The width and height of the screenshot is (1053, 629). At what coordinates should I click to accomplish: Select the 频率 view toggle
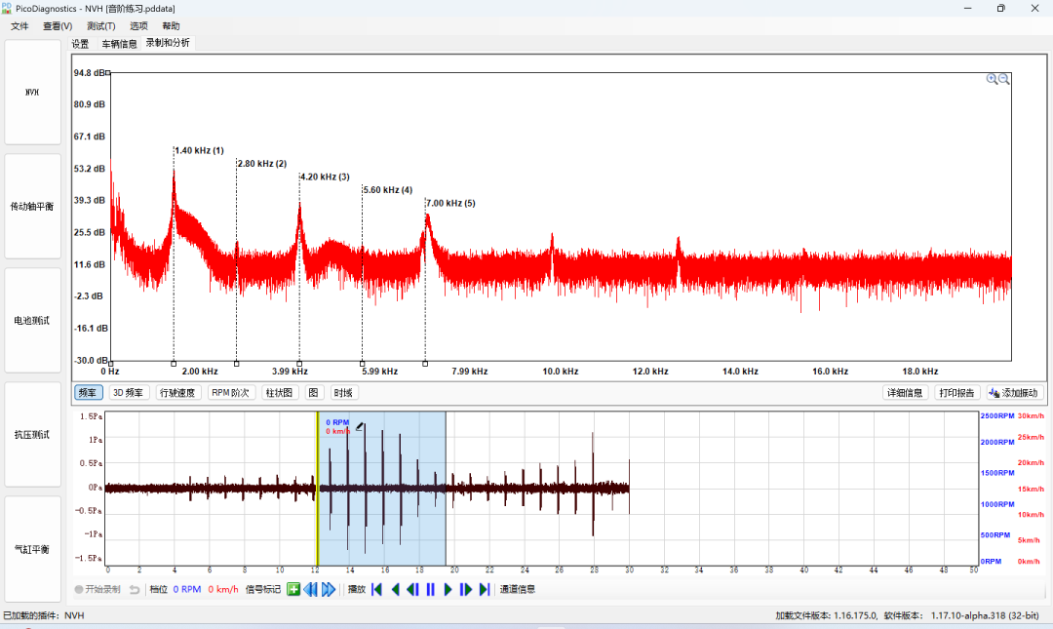[88, 392]
